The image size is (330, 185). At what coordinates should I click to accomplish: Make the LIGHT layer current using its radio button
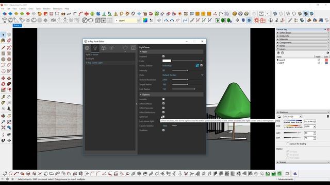tap(277, 63)
